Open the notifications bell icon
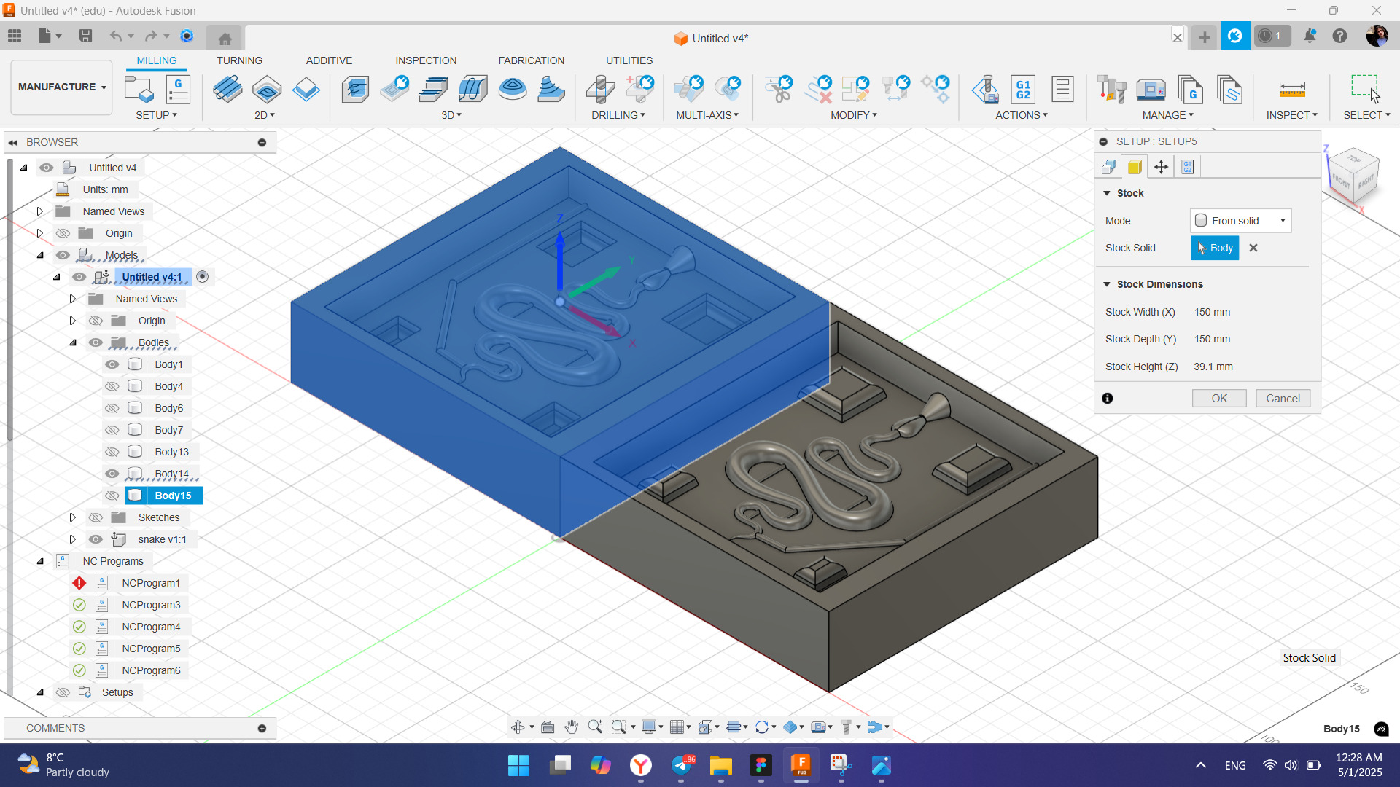 [x=1310, y=36]
